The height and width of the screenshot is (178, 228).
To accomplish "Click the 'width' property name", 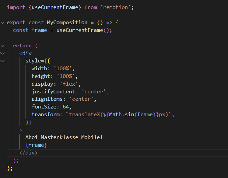I will [x=39, y=69].
